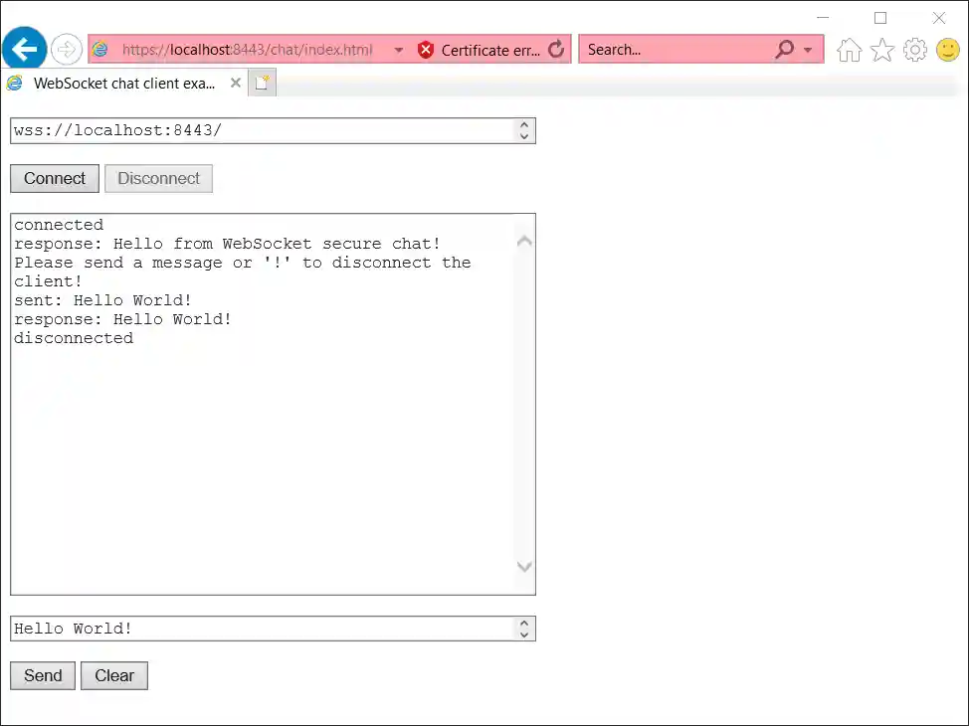969x726 pixels.
Task: Open the address bar dropdown arrow
Action: pos(399,49)
